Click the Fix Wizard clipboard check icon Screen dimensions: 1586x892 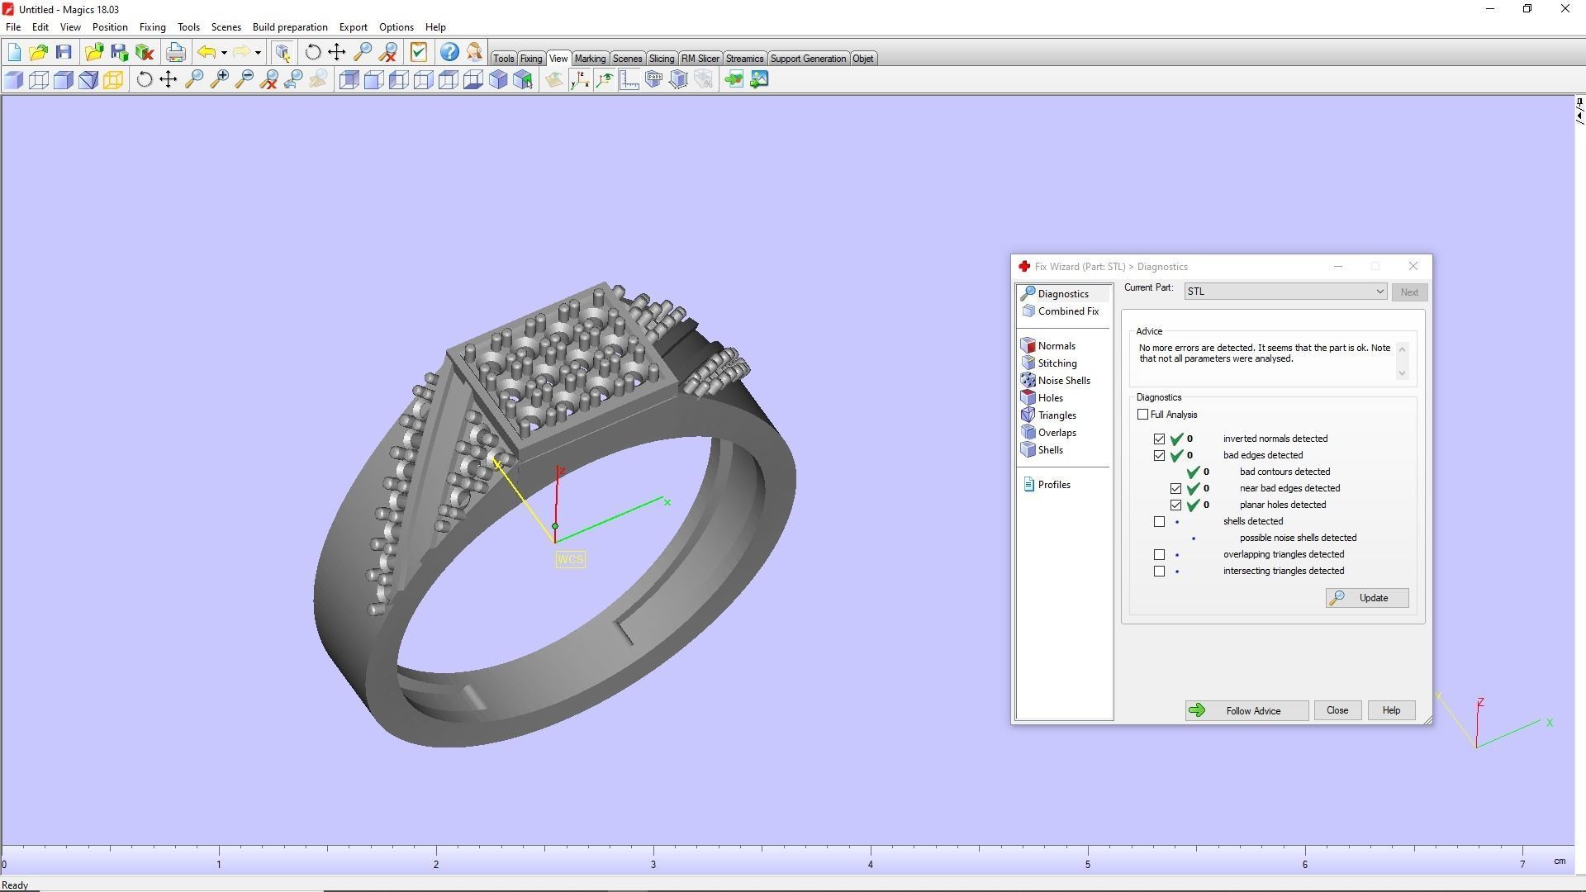[x=418, y=53]
